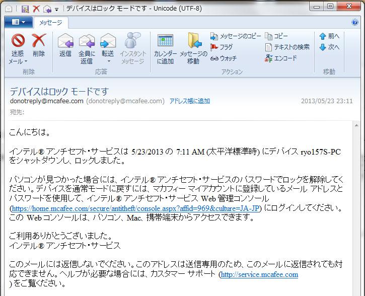Click the greeting こんにちは。
Screen dimensions: 365x296
[x=30, y=132]
